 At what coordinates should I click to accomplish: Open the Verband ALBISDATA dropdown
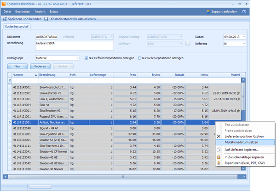(x=112, y=37)
